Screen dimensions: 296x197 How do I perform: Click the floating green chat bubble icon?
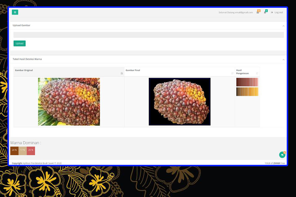coord(282,155)
